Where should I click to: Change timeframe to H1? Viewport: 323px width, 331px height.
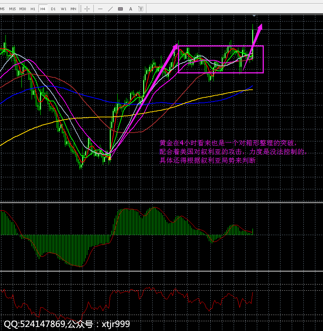[33, 9]
